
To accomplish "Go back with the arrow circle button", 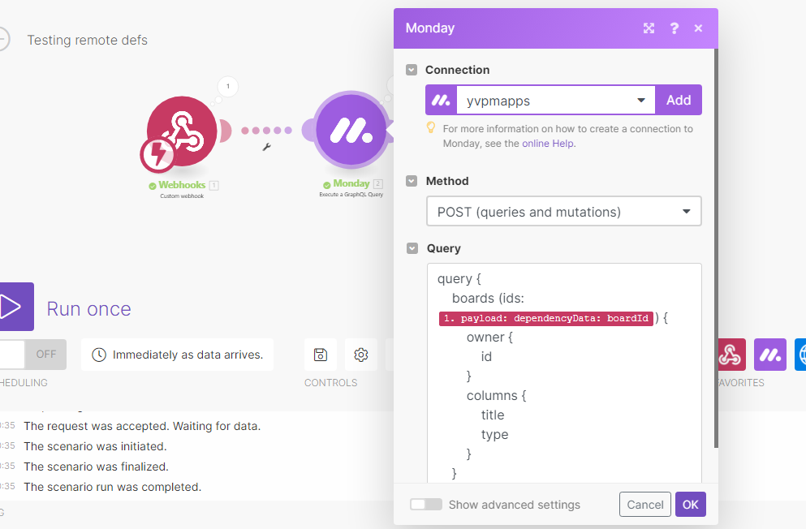I will (2, 39).
